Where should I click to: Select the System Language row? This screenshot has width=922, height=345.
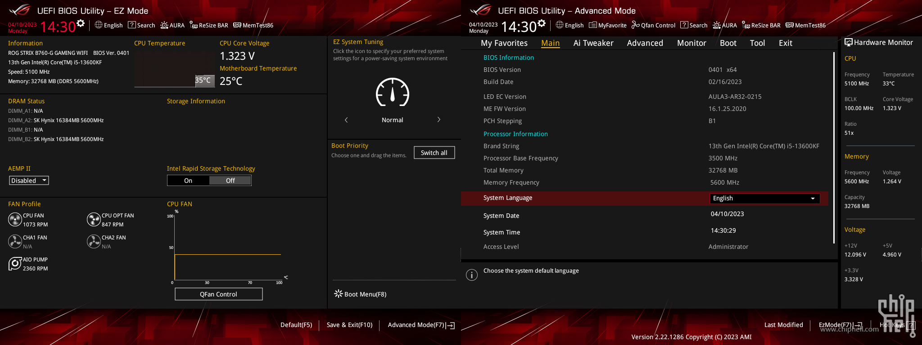644,198
